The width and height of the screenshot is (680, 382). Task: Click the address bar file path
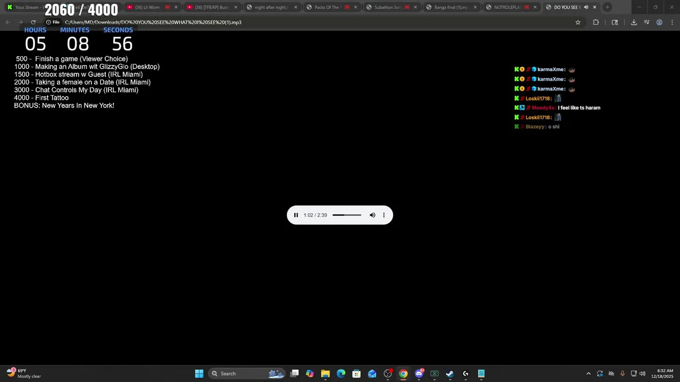click(x=153, y=22)
